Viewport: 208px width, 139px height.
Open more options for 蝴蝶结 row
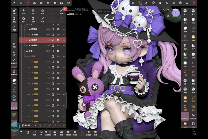(x=64, y=40)
